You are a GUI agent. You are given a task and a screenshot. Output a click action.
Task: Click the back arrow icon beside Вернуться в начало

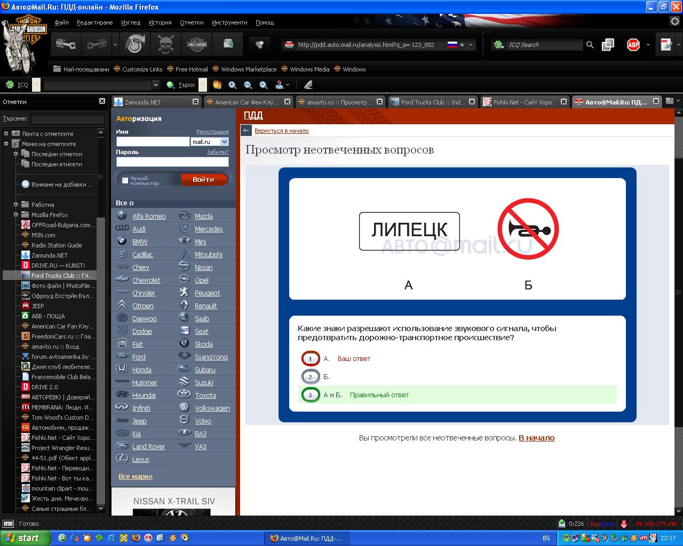(246, 131)
